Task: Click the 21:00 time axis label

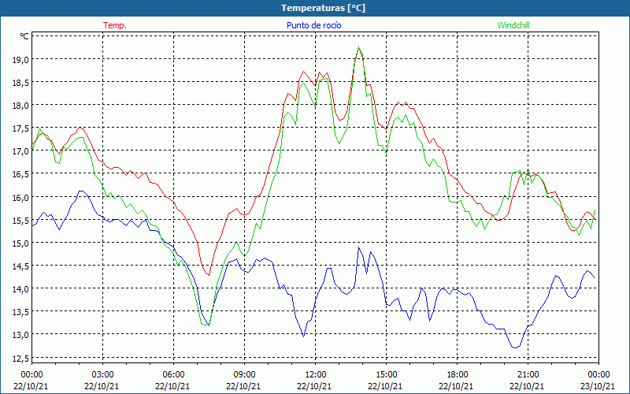Action: [x=528, y=375]
